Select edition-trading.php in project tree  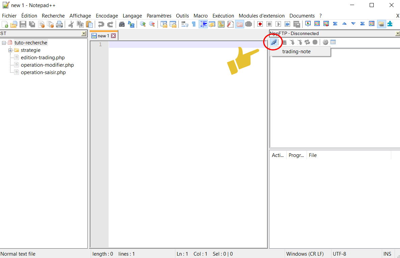coord(42,58)
